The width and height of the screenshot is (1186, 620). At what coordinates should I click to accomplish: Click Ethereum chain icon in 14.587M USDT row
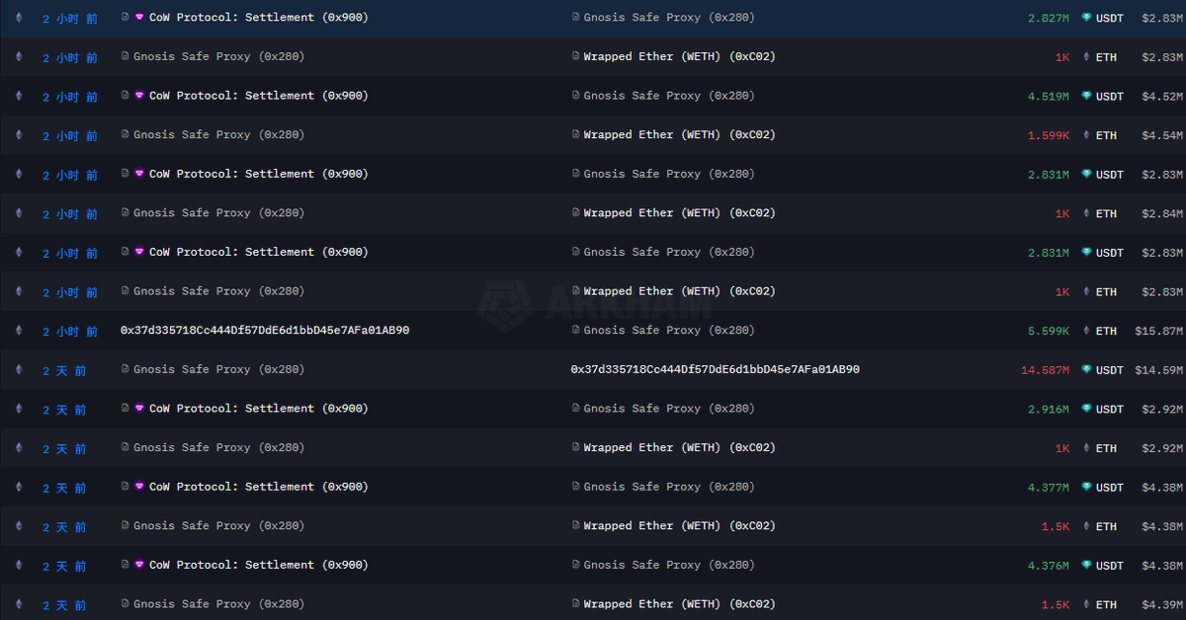pos(18,370)
